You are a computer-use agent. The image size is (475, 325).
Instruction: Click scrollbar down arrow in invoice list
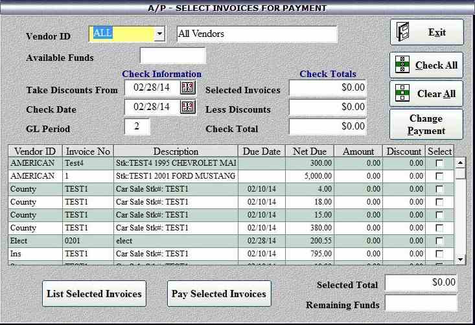461,260
